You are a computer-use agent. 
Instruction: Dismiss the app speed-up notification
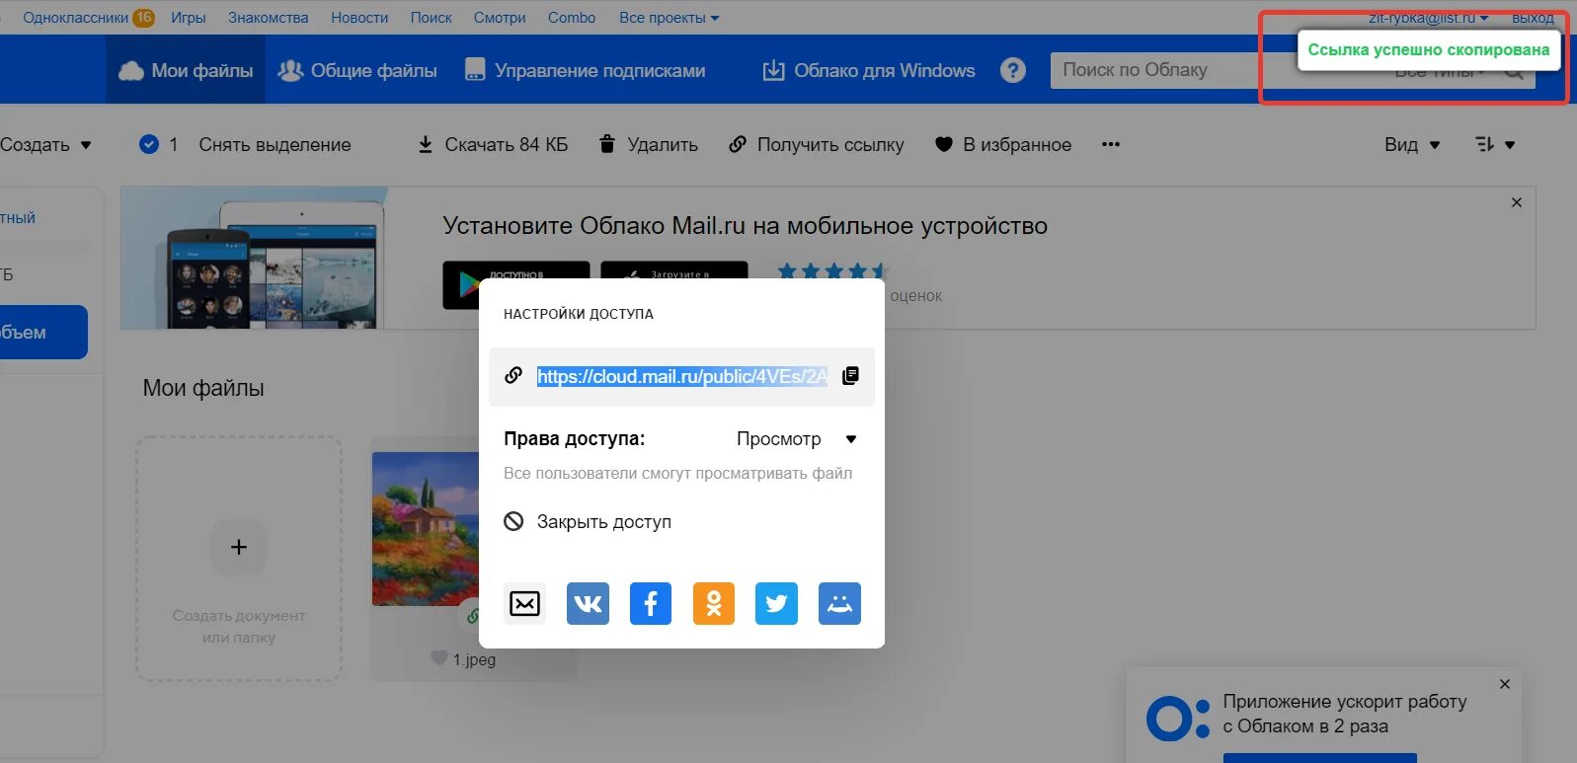point(1505,684)
